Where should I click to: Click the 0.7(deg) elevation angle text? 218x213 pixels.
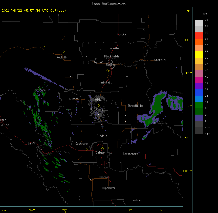point(58,11)
